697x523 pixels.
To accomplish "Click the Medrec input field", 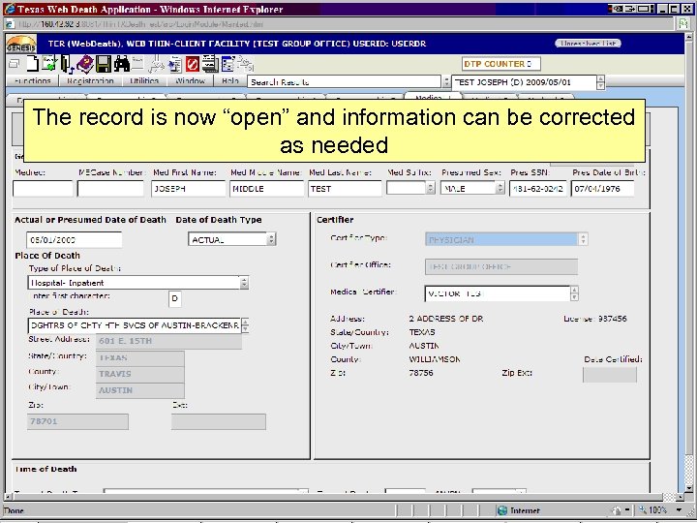I will 43,189.
